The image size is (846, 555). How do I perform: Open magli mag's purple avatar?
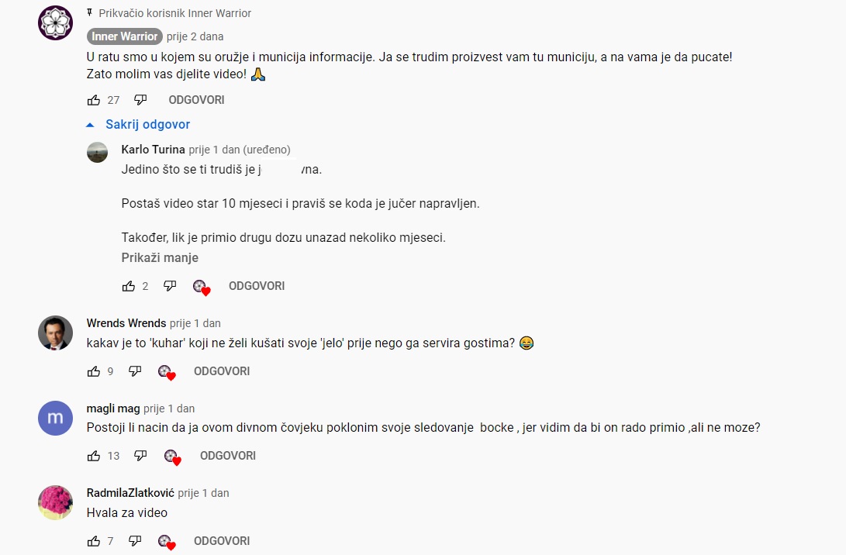55,418
